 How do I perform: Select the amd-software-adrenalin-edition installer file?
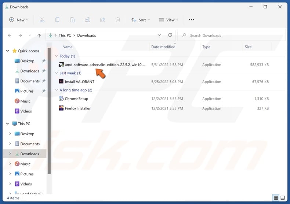click(x=105, y=65)
